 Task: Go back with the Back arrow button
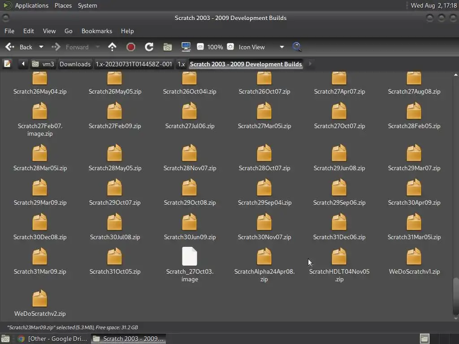[18, 47]
